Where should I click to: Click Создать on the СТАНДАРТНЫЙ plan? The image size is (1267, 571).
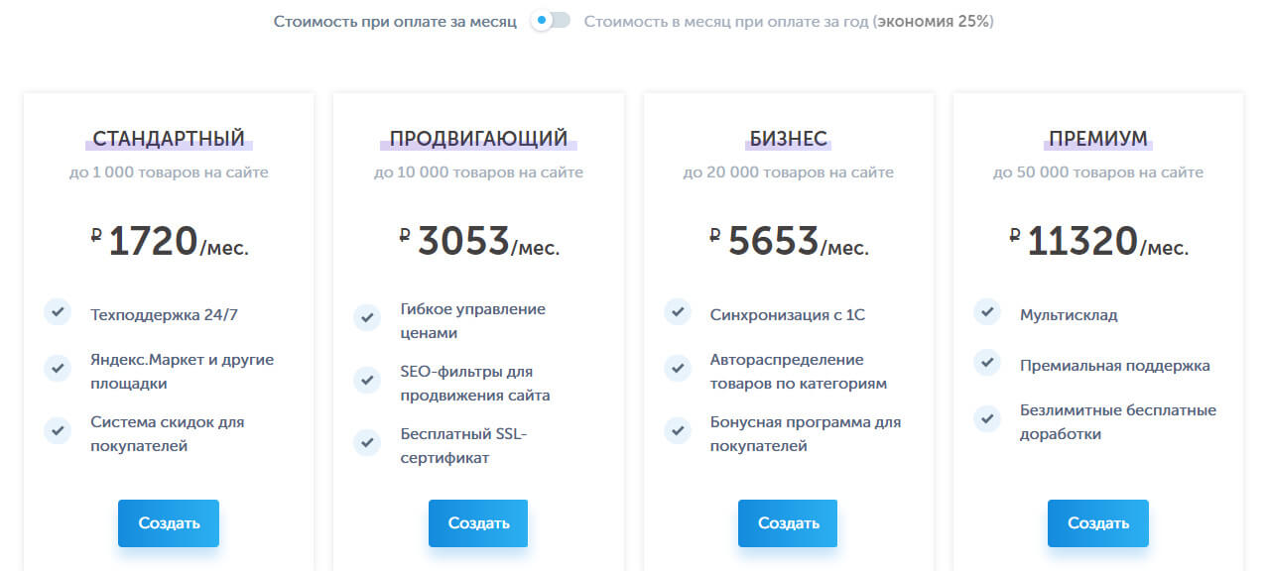click(x=168, y=522)
